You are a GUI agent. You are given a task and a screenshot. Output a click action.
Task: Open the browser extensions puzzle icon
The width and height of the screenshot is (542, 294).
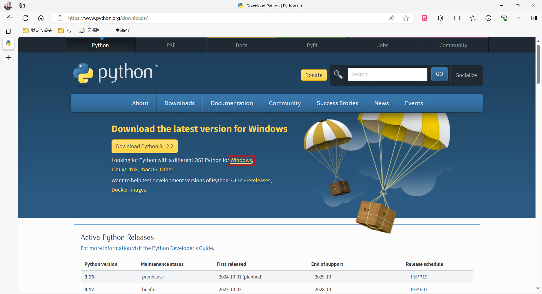coord(440,18)
